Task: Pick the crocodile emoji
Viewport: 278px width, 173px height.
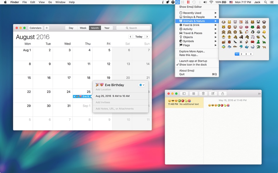Action: coord(258,47)
